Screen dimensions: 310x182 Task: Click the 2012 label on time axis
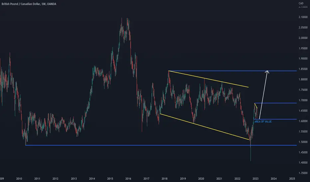[55, 179]
